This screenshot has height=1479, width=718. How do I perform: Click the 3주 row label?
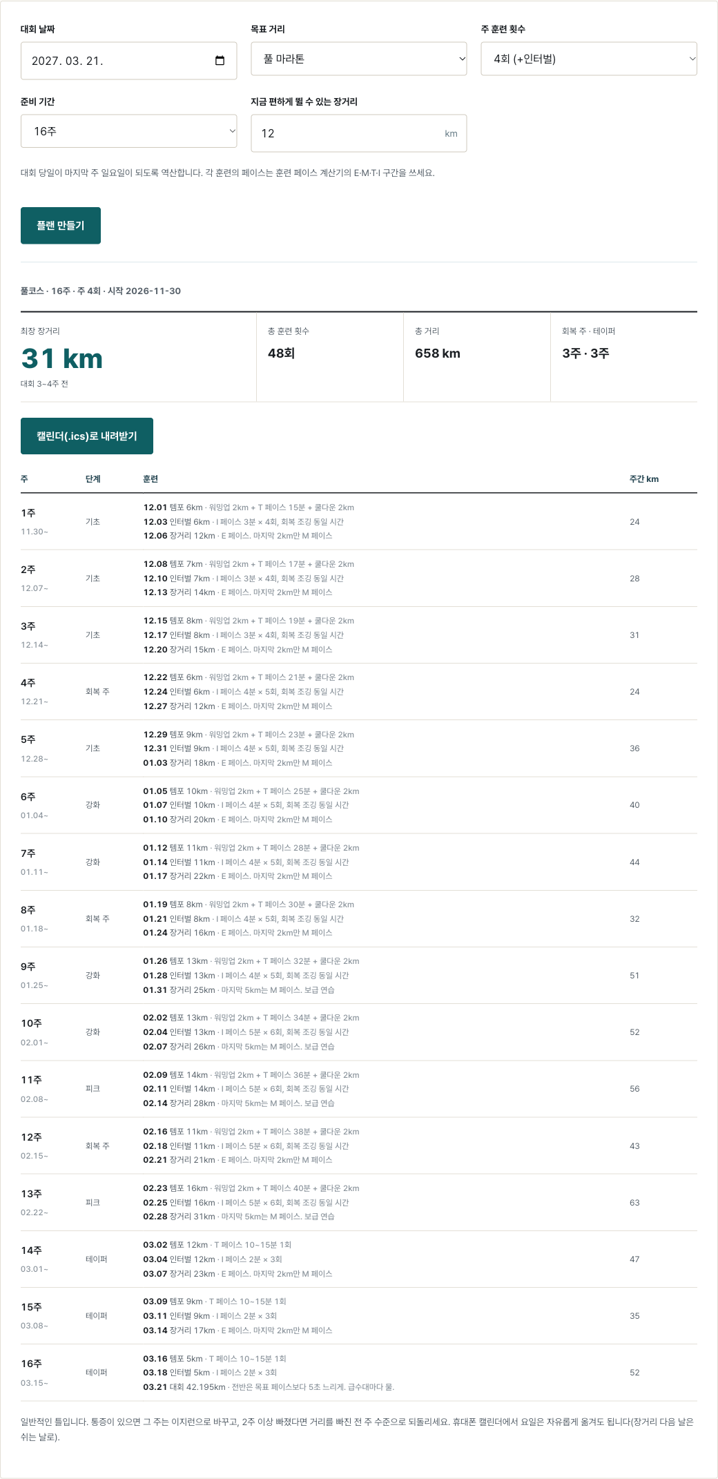click(28, 626)
